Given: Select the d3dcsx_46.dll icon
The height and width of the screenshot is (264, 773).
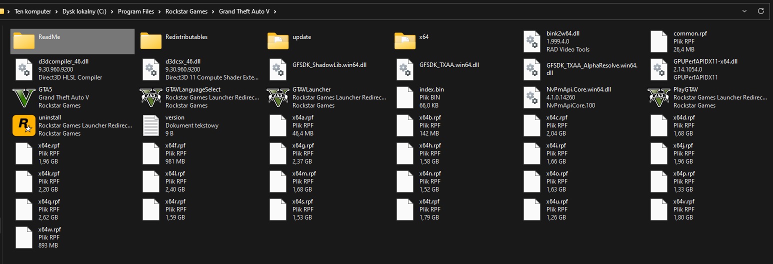Looking at the screenshot, I should (x=150, y=69).
